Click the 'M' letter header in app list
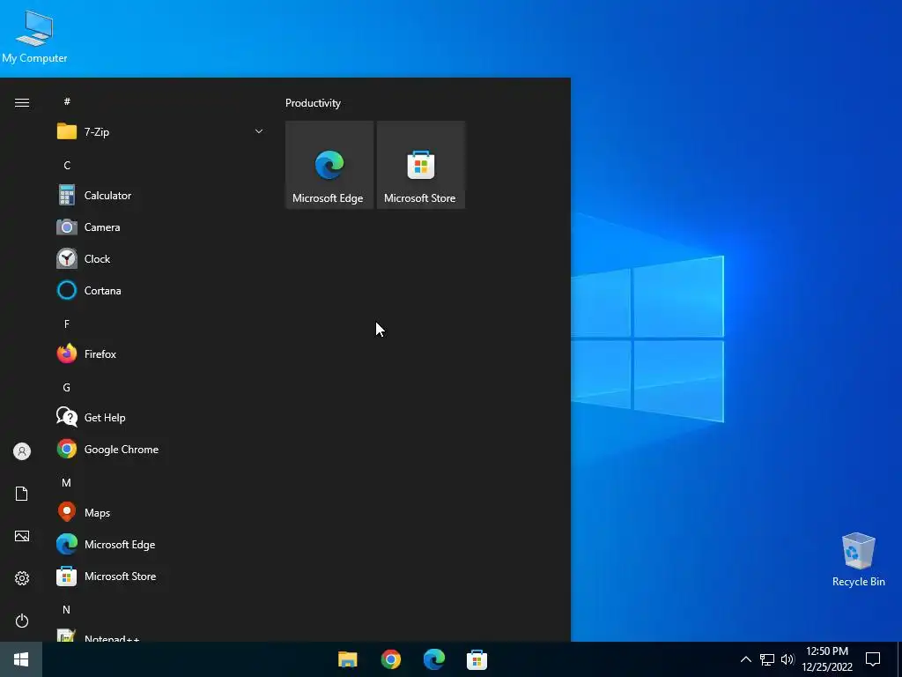Screen dimensions: 902x677 [67, 482]
